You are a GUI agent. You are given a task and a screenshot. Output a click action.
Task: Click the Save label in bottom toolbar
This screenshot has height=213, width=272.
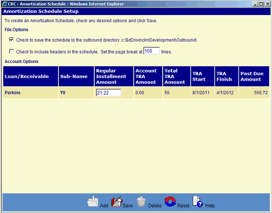tap(127, 206)
